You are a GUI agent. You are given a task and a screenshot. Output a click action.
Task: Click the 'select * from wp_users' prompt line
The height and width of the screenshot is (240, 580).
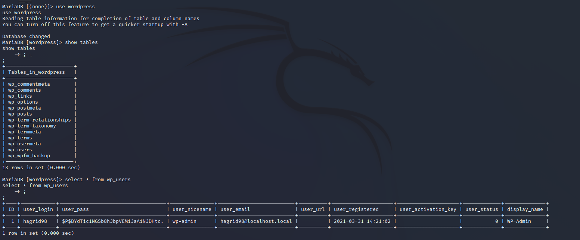pos(66,180)
